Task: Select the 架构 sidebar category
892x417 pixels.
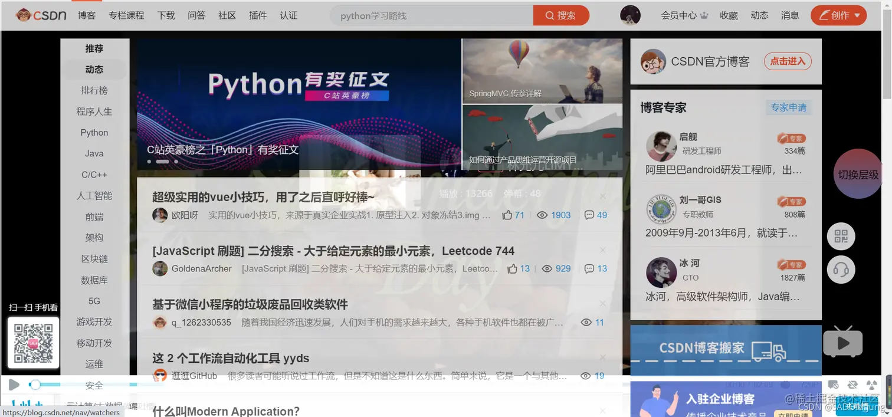Action: pyautogui.click(x=94, y=238)
